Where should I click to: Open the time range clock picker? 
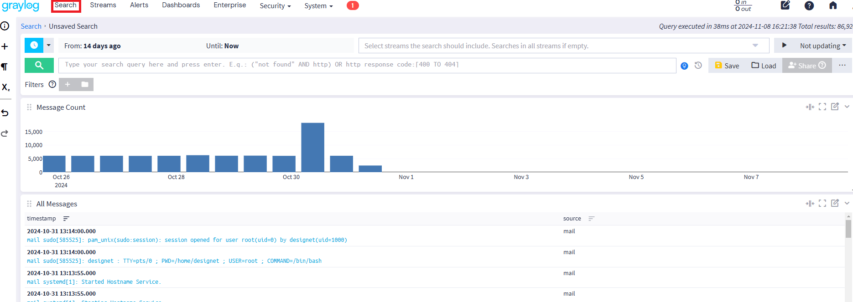34,46
